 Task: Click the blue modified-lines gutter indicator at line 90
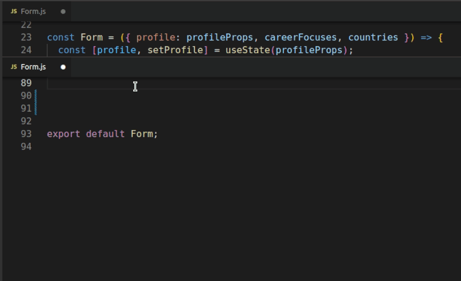click(36, 96)
